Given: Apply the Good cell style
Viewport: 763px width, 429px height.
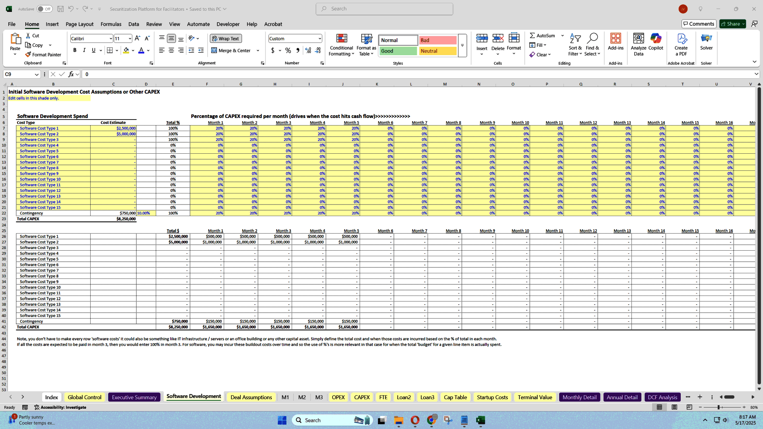Looking at the screenshot, I should [x=398, y=51].
